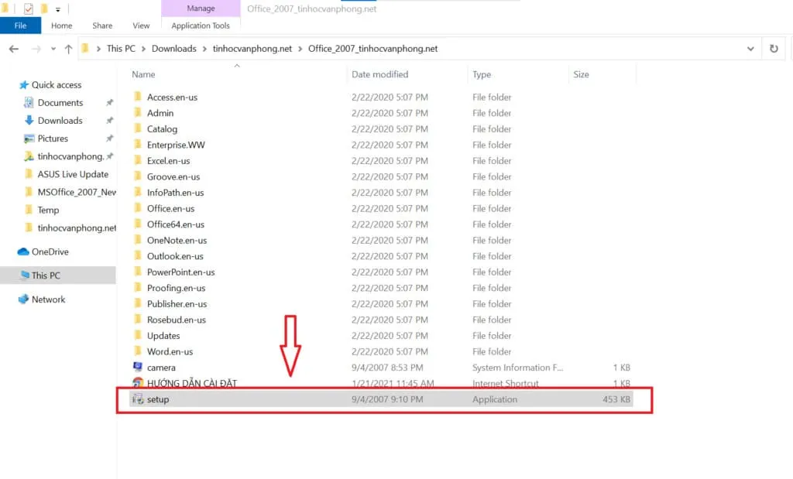Sort files by the Type column
793x479 pixels.
pyautogui.click(x=482, y=74)
